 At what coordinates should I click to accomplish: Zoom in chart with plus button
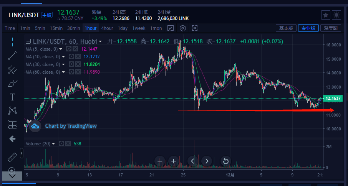[x=174, y=161]
